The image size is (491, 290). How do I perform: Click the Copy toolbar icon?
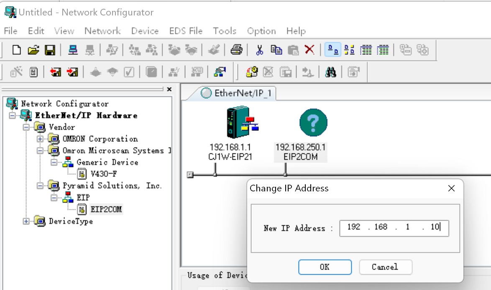(x=276, y=50)
